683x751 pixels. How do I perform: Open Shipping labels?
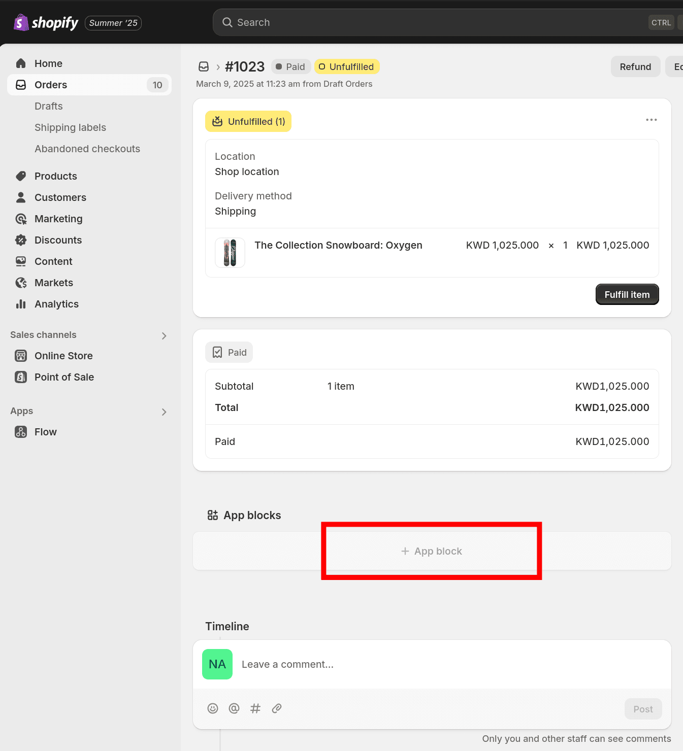point(70,127)
